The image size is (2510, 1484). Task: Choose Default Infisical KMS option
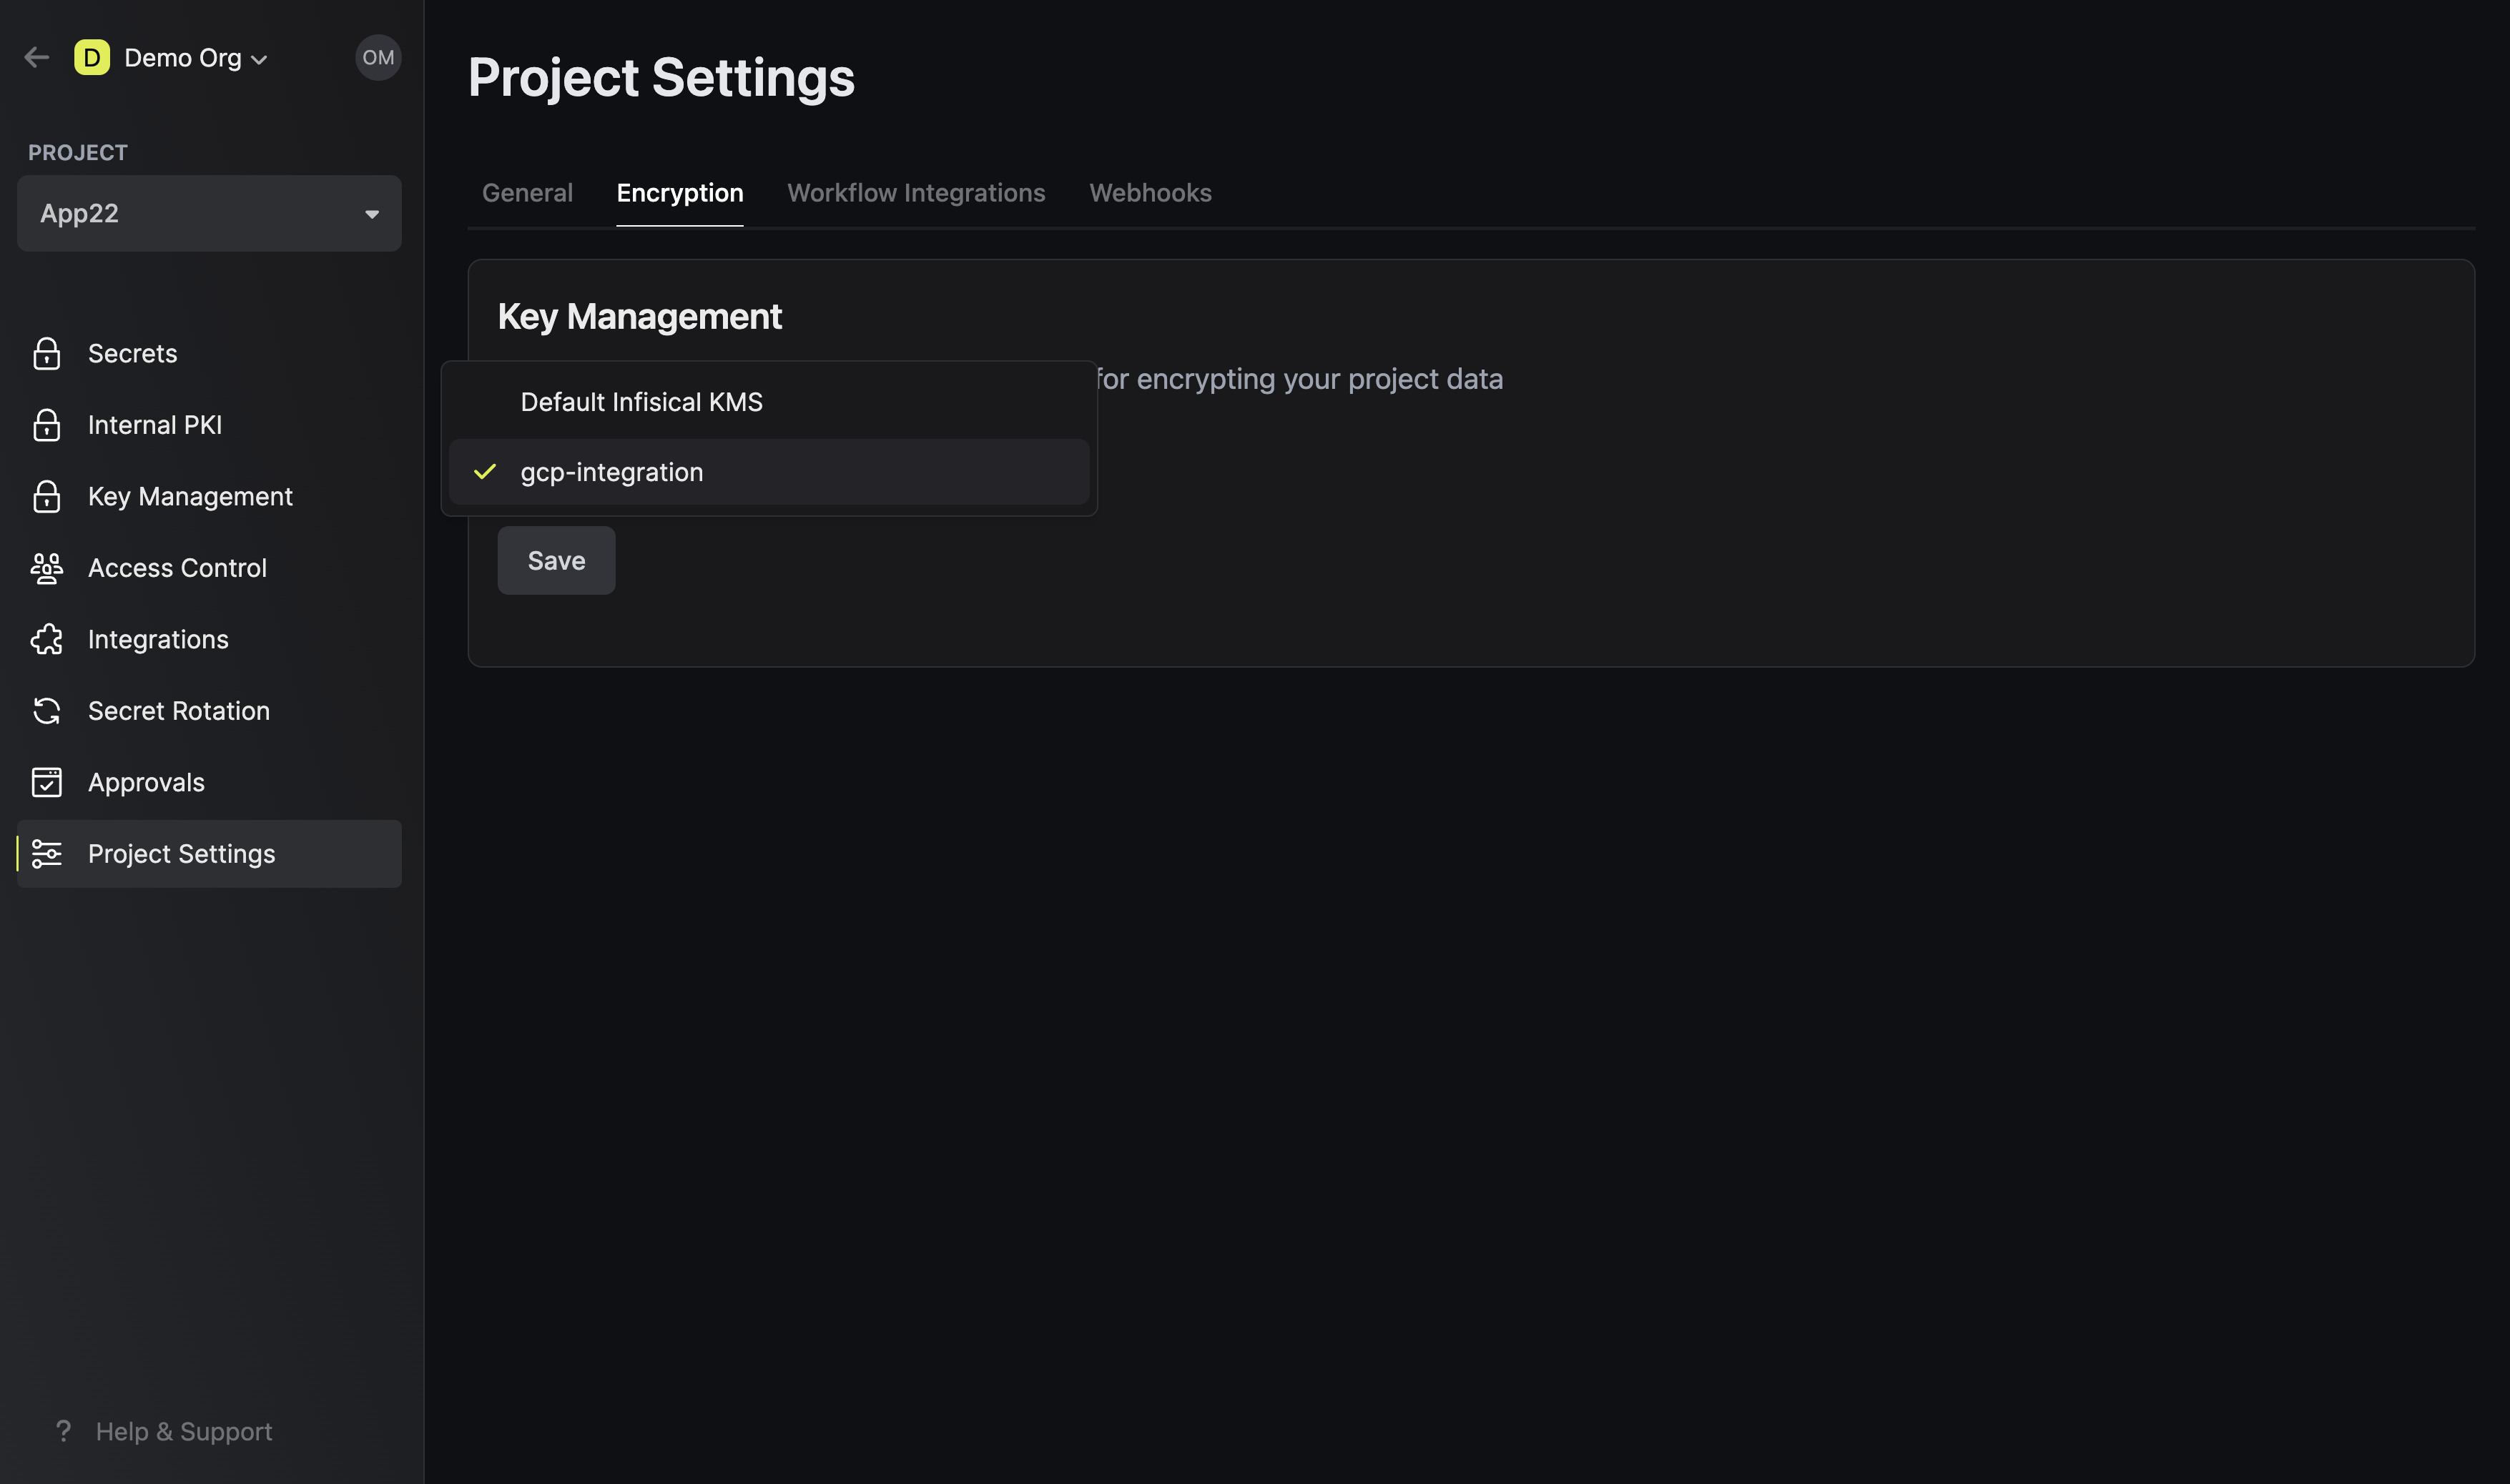tap(768, 402)
